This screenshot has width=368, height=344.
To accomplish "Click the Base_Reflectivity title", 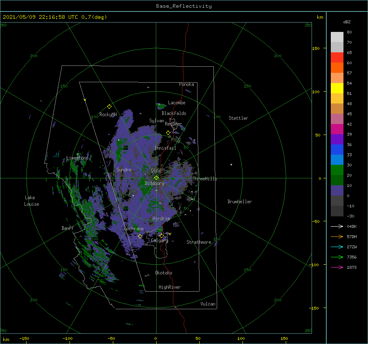I will pyautogui.click(x=184, y=6).
